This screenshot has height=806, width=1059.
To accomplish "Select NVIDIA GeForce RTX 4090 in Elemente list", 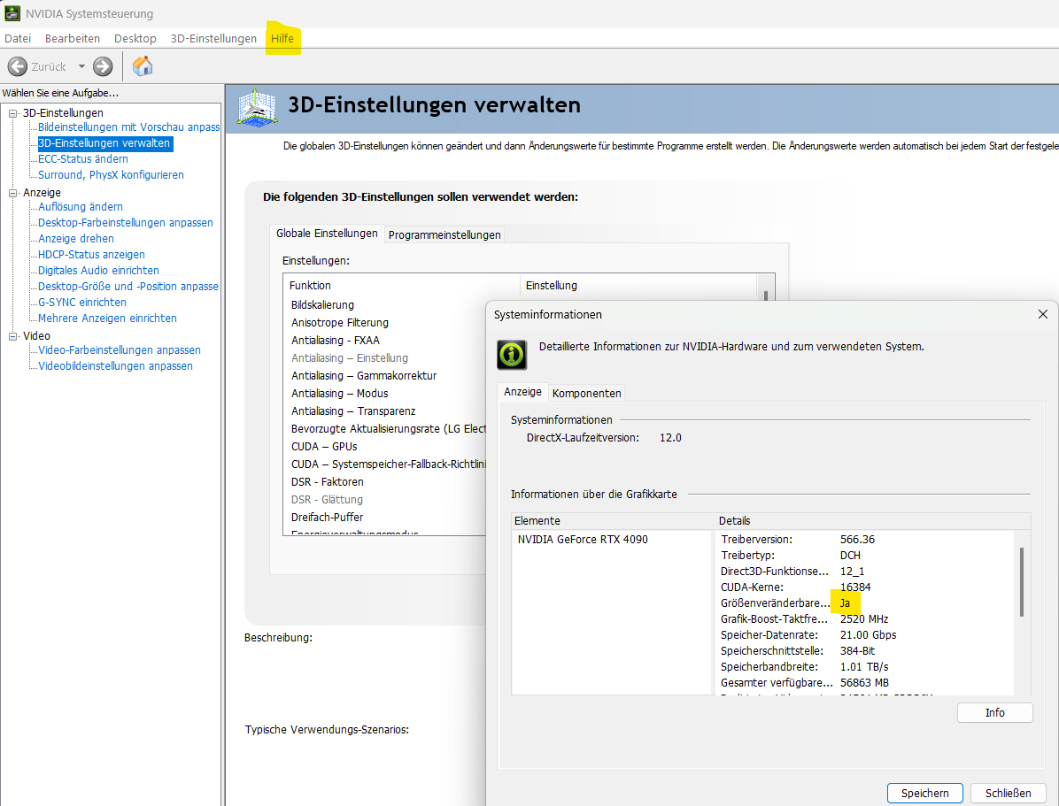I will click(583, 540).
